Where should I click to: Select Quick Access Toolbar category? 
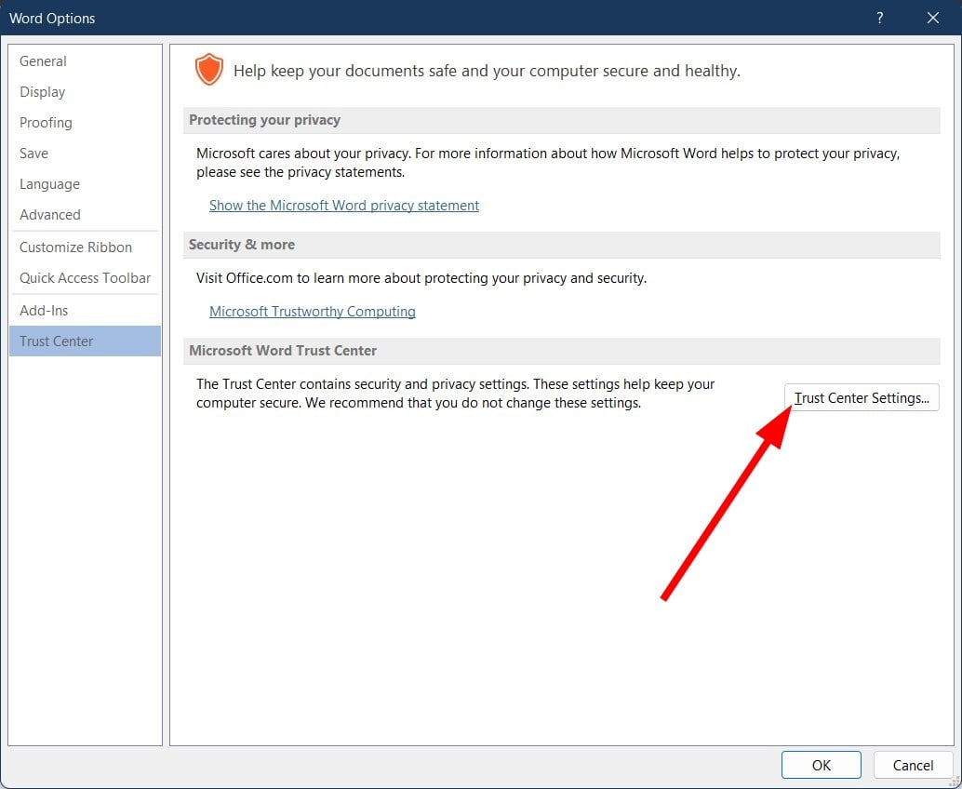85,278
